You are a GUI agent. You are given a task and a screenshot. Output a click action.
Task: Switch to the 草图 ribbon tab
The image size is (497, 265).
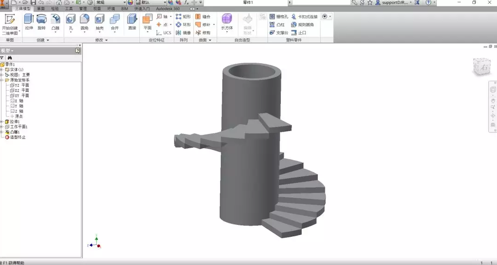coord(41,9)
